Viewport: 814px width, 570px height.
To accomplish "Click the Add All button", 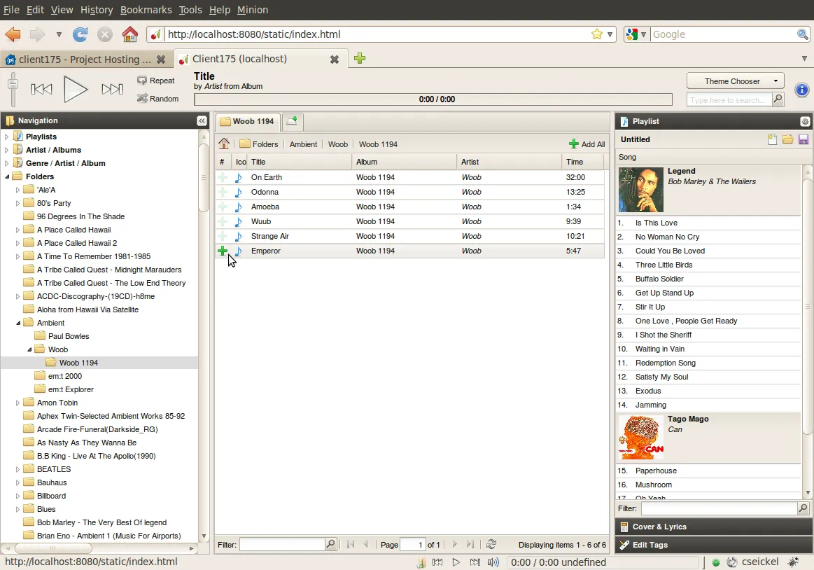I will [587, 144].
